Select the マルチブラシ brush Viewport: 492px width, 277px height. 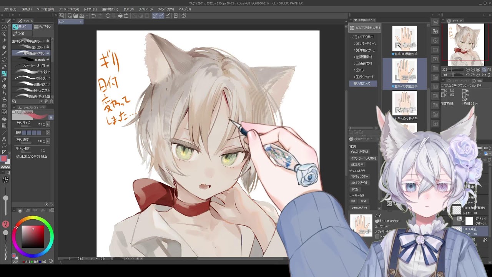[31, 78]
